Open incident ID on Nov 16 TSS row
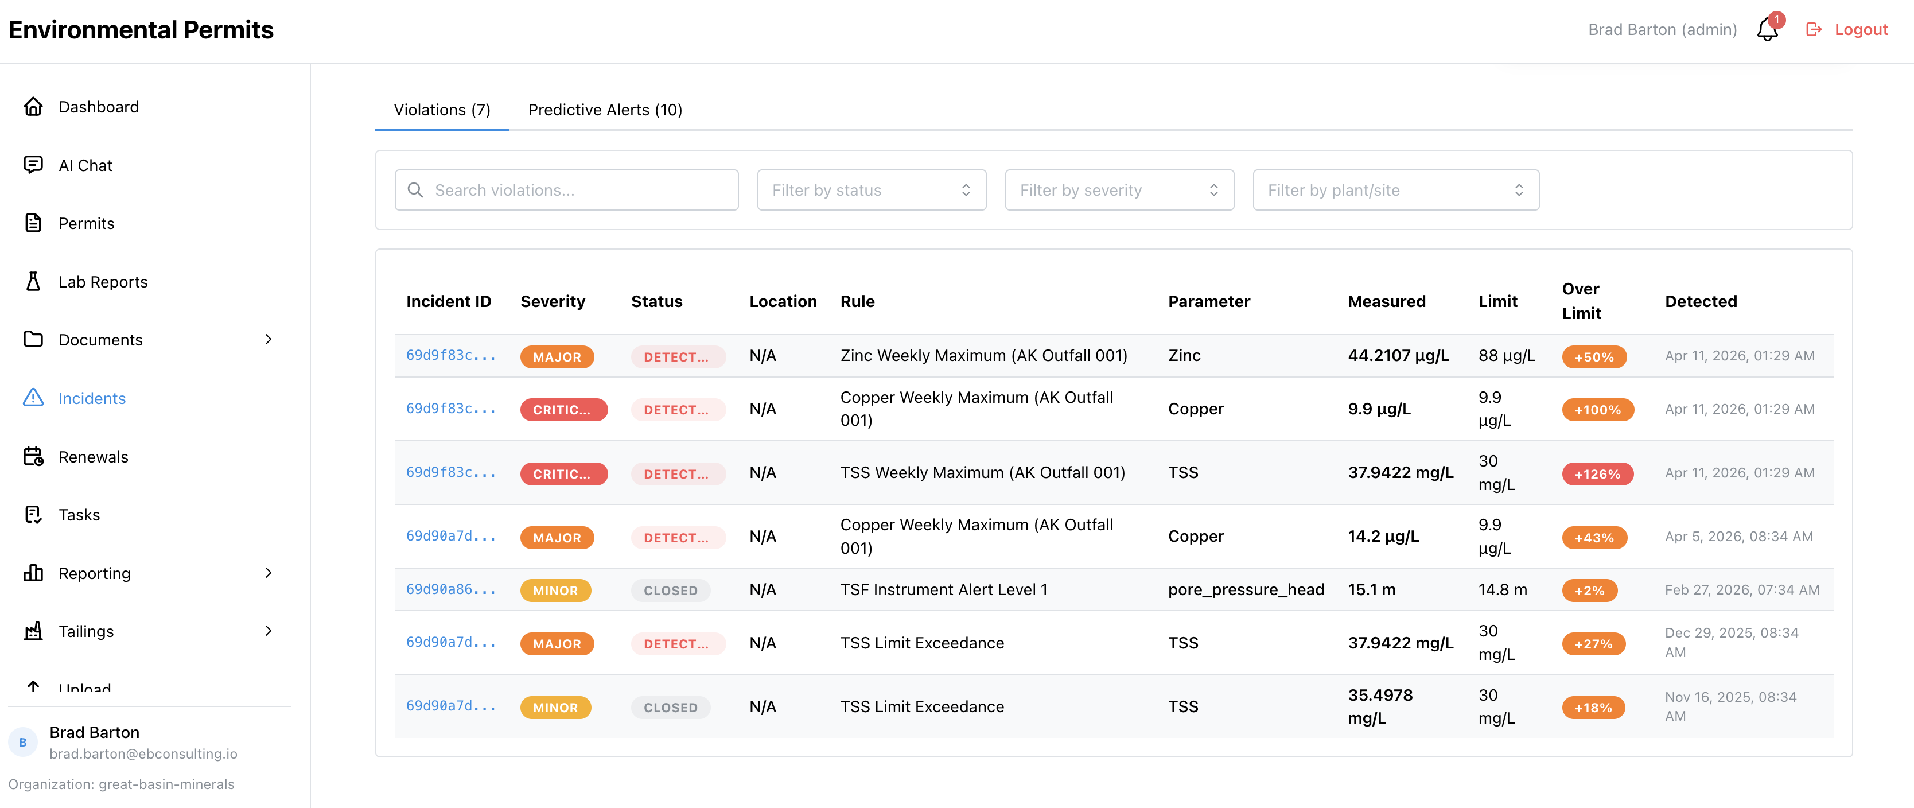This screenshot has width=1914, height=808. (450, 706)
